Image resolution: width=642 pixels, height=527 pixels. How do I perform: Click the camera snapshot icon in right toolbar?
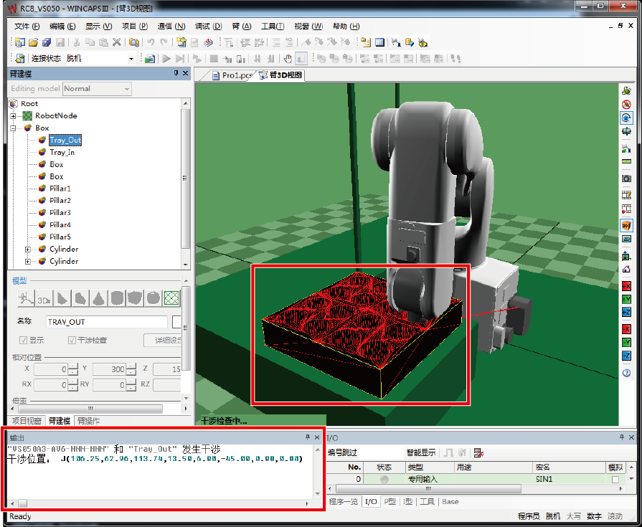[x=626, y=178]
